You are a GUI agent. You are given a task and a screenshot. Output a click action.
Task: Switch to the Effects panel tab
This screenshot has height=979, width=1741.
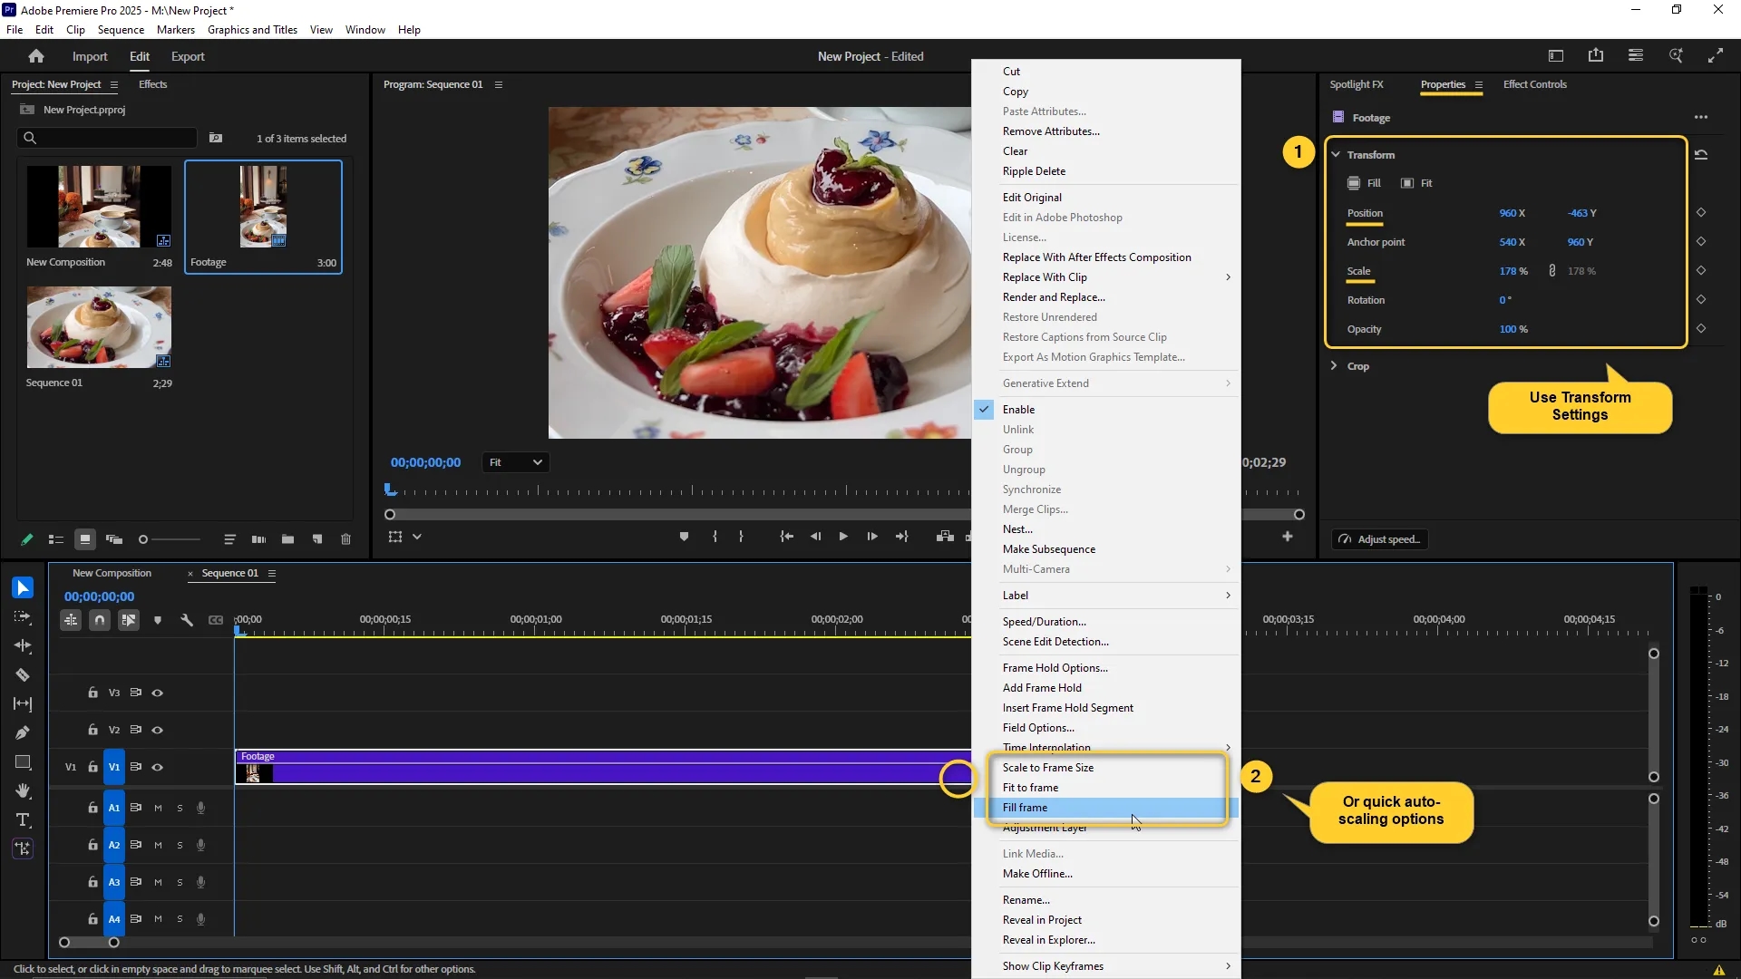click(x=152, y=84)
